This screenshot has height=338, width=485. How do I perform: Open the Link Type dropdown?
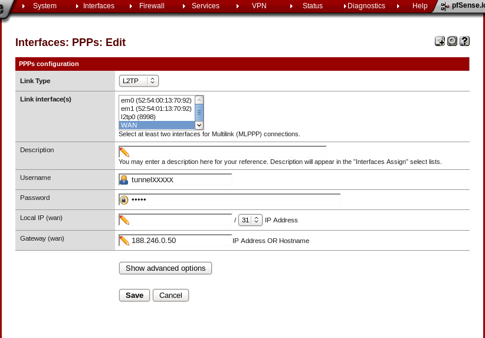coord(139,81)
